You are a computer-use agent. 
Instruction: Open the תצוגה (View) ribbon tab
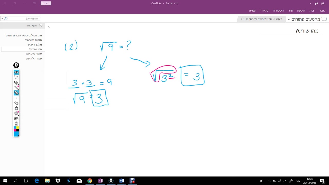pyautogui.click(x=252, y=11)
